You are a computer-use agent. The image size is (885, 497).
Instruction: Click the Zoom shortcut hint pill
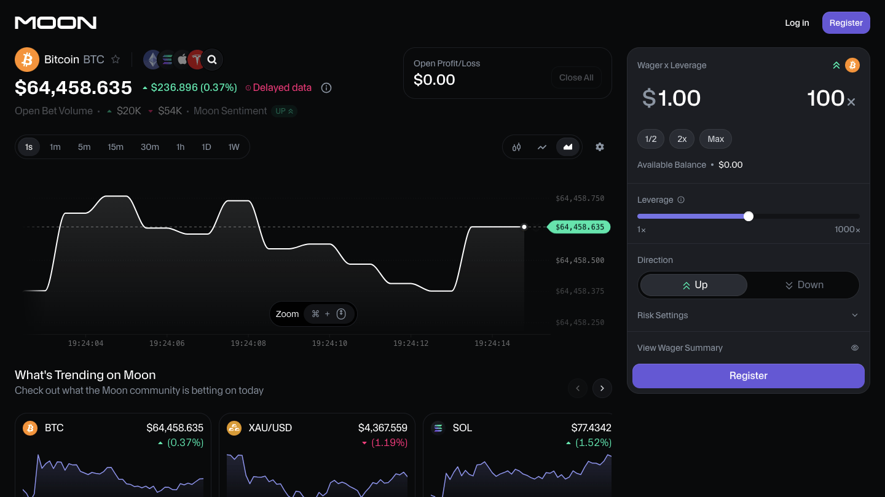pyautogui.click(x=313, y=314)
